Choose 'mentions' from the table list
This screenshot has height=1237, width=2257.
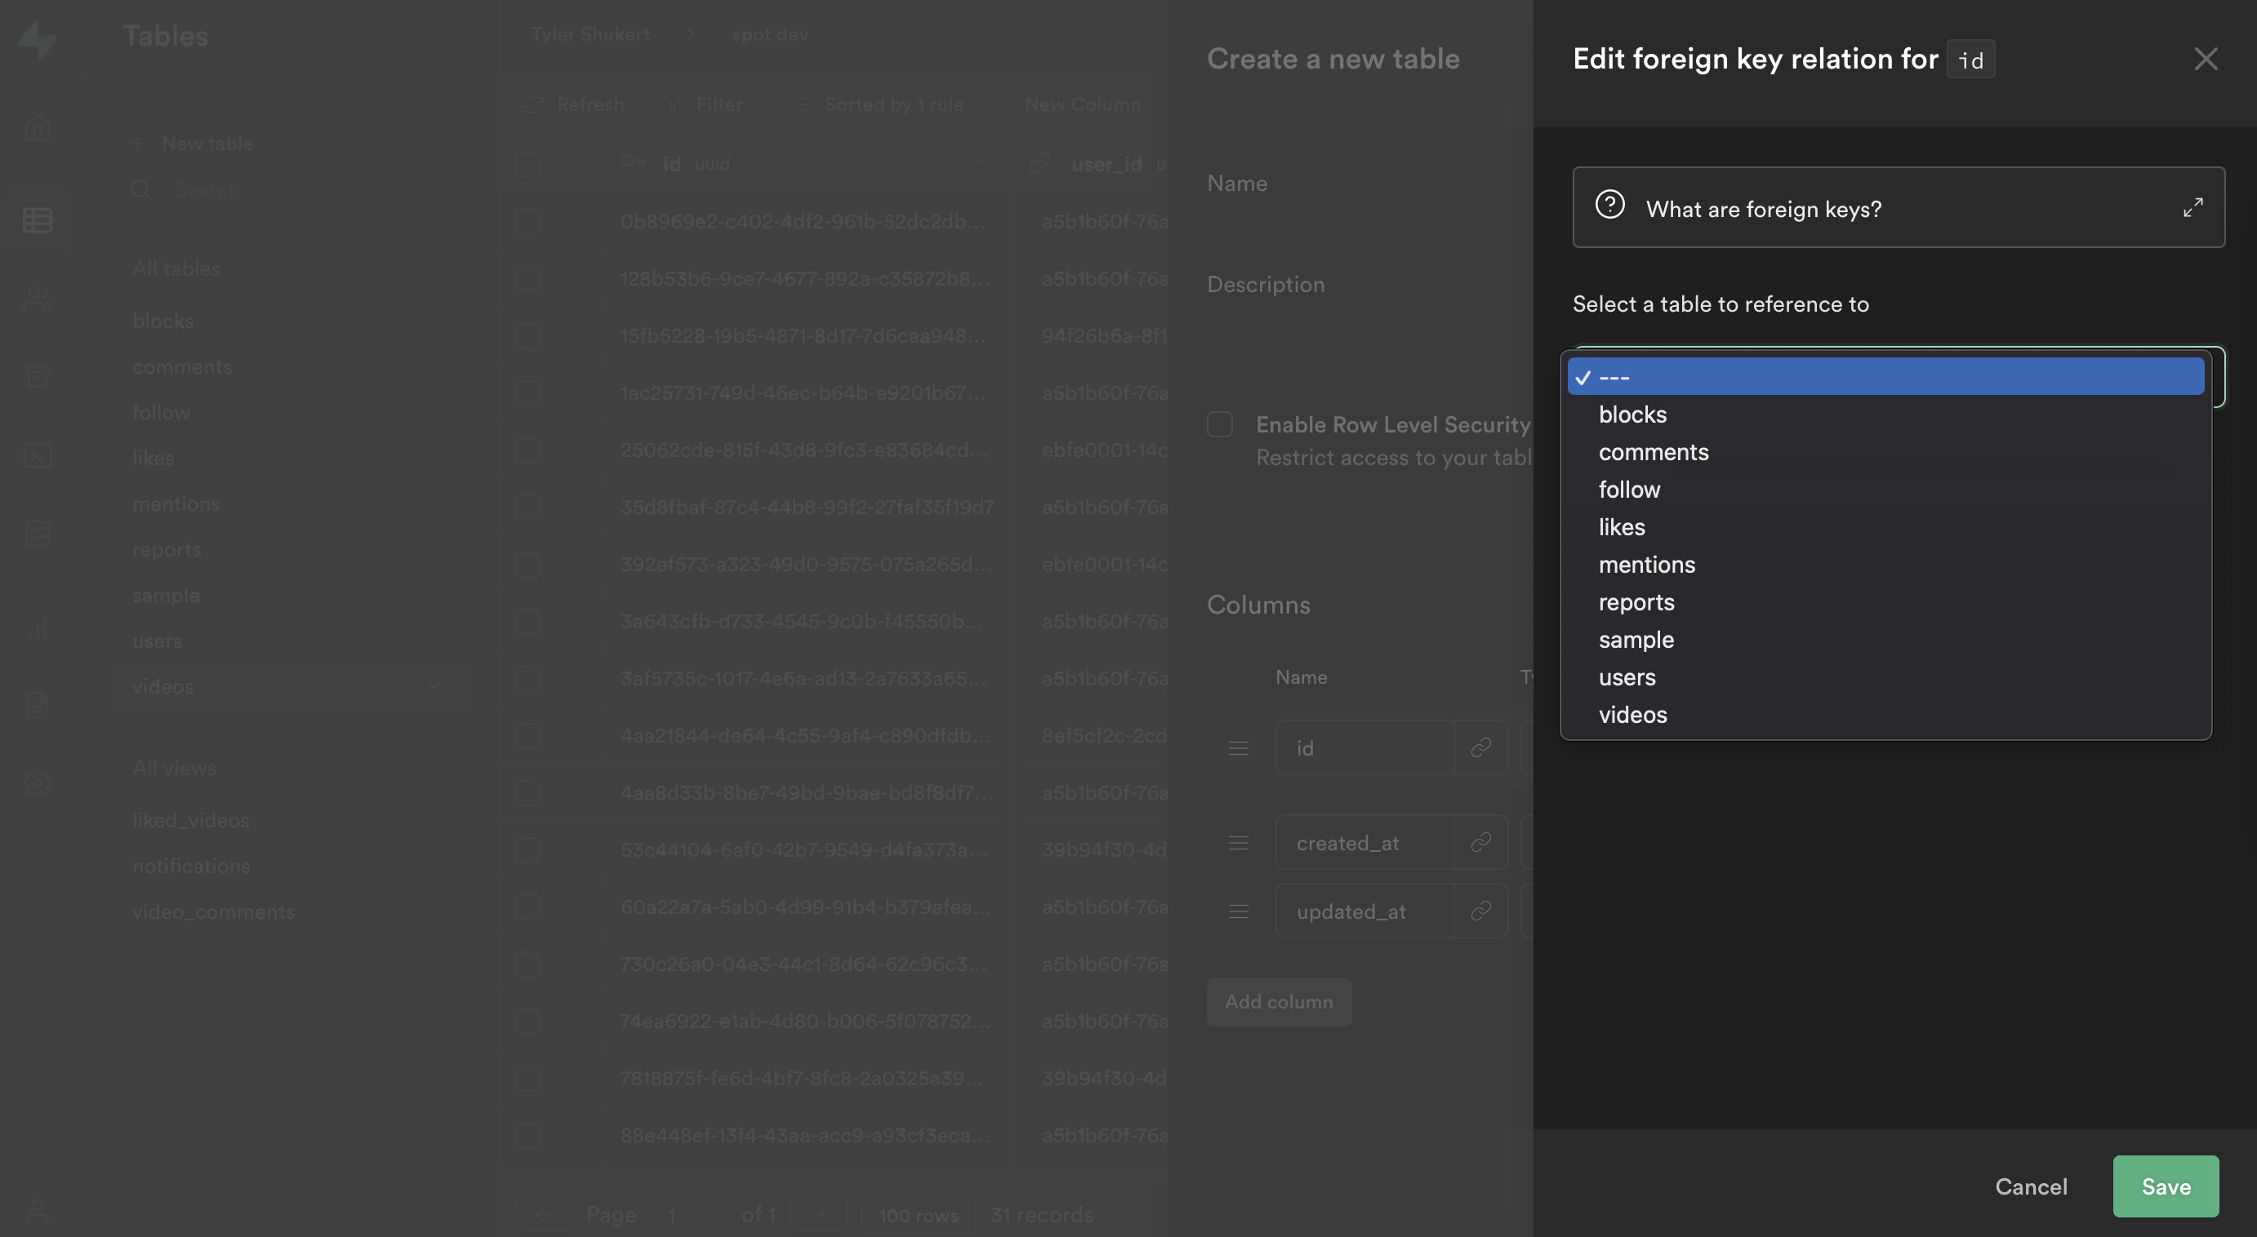(1646, 565)
